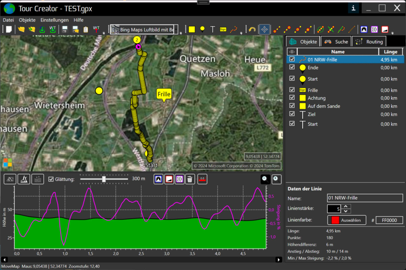This screenshot has width=406, height=270.
Task: Uncheck visibility of 01 NRW-Frille
Action: coord(292,59)
